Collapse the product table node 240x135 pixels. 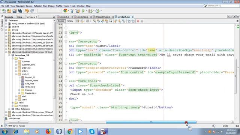point(16,74)
